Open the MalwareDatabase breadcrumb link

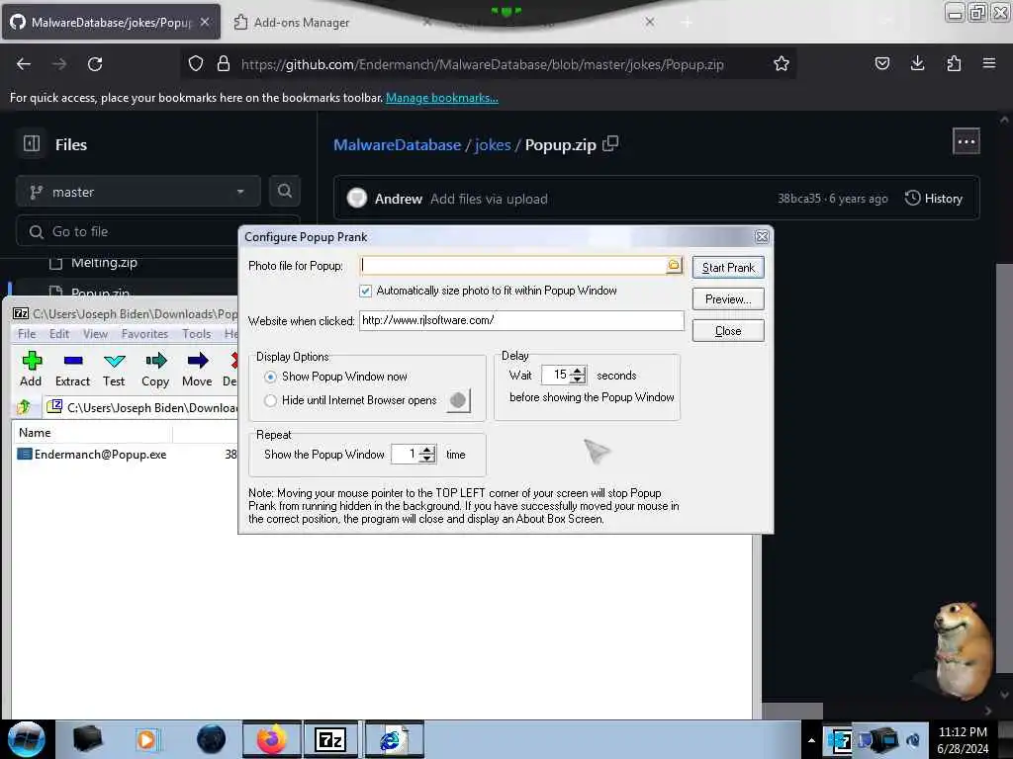coord(398,144)
